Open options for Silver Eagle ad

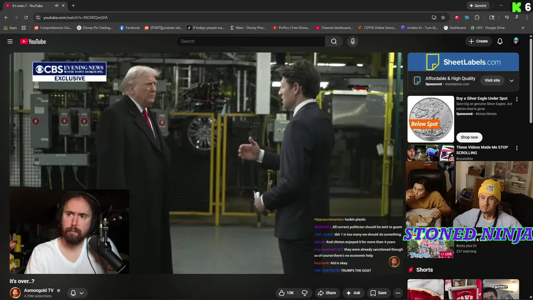517,100
